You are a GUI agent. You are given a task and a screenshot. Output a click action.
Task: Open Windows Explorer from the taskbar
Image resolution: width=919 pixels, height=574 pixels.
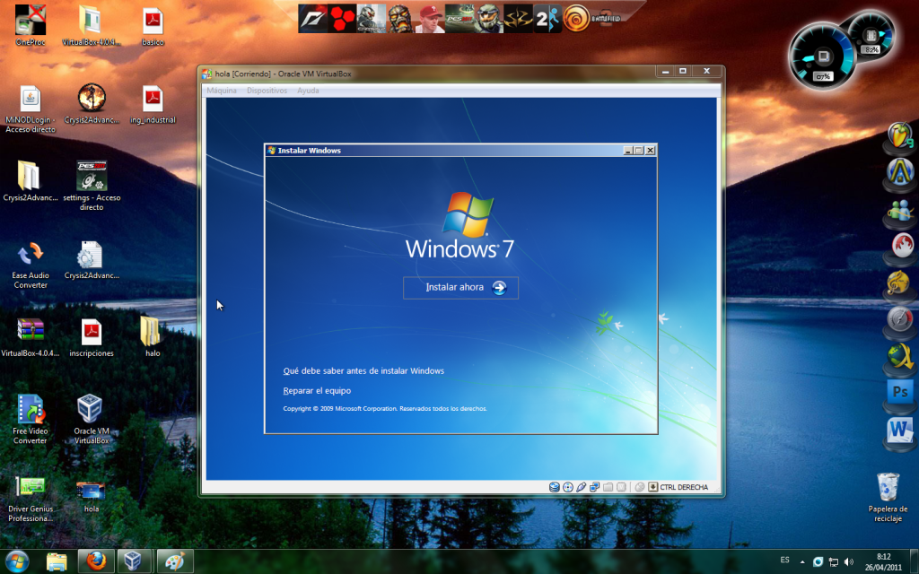tap(57, 561)
